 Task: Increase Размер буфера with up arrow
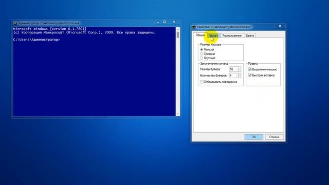tap(239, 68)
